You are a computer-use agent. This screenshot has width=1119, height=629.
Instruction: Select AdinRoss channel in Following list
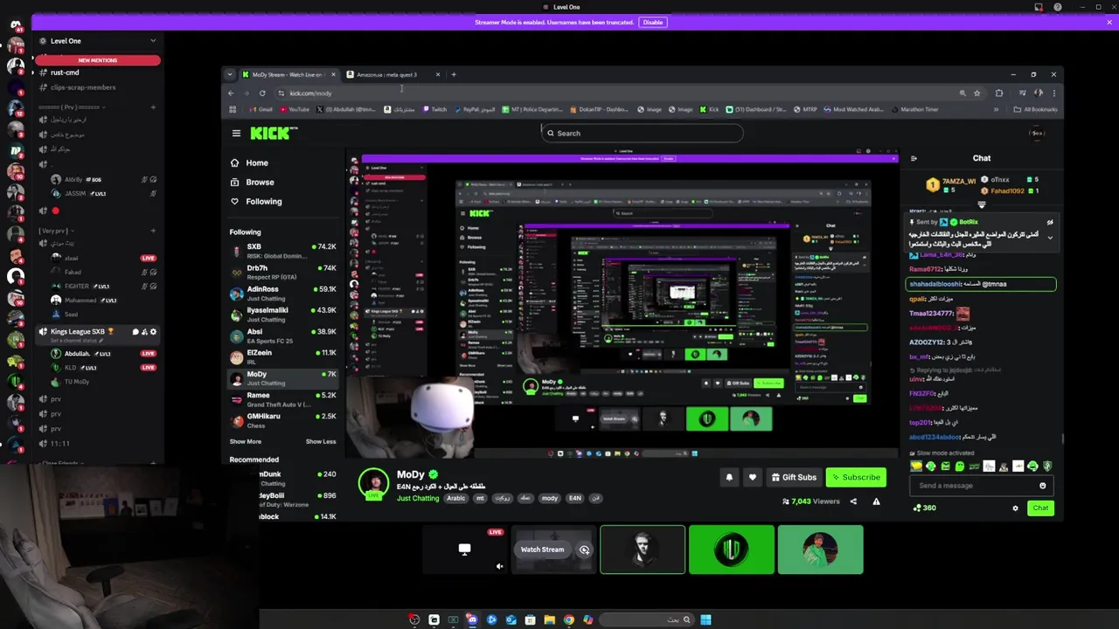pyautogui.click(x=284, y=294)
